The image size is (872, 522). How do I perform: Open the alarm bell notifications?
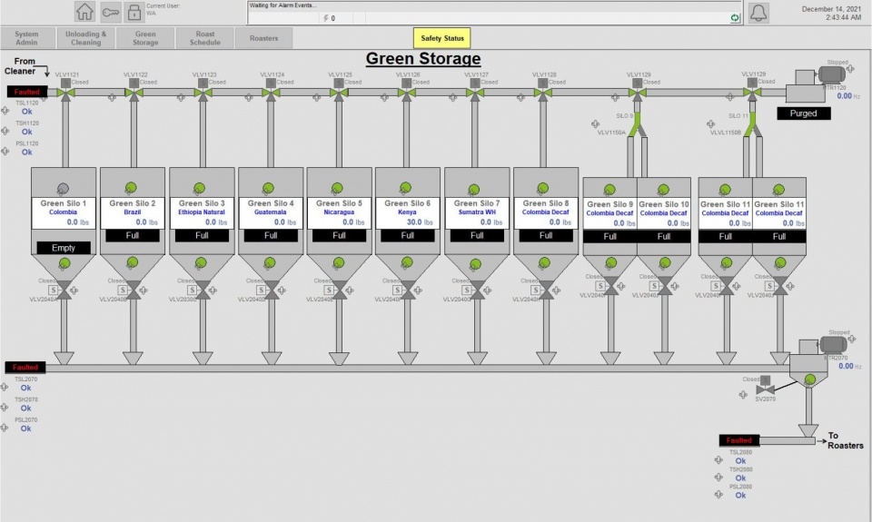click(758, 12)
